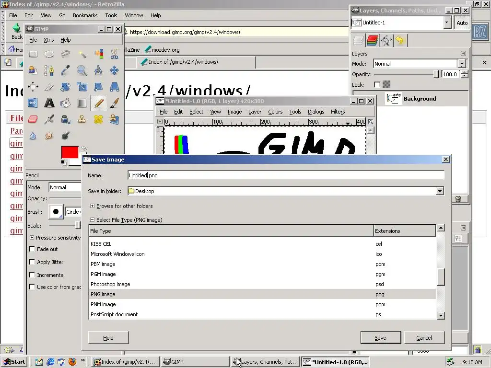Screen dimensions: 491x368
Task: Open the layer Mode dropdown
Action: pos(462,64)
